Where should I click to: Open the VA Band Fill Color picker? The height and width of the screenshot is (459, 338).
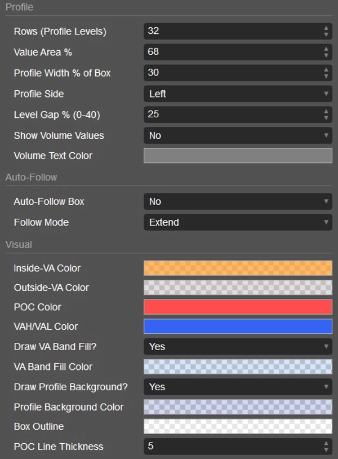tap(237, 367)
